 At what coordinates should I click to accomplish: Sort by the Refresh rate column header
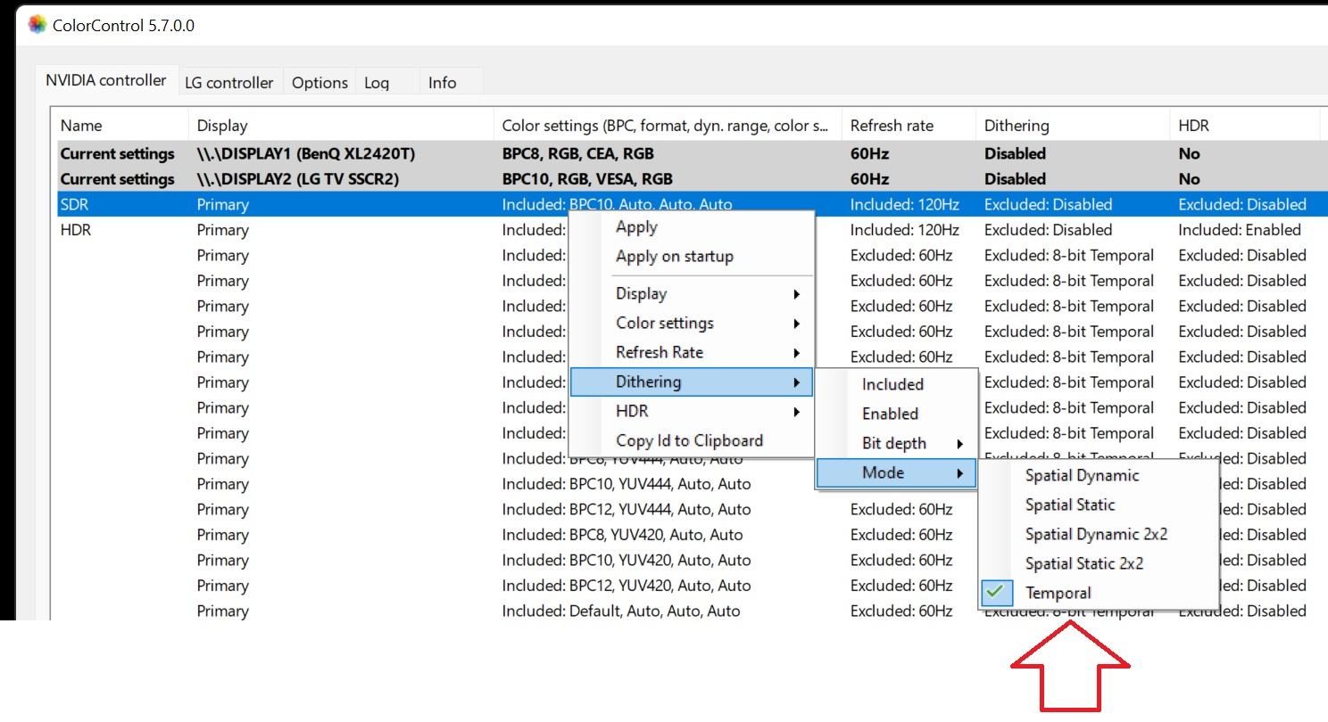909,126
